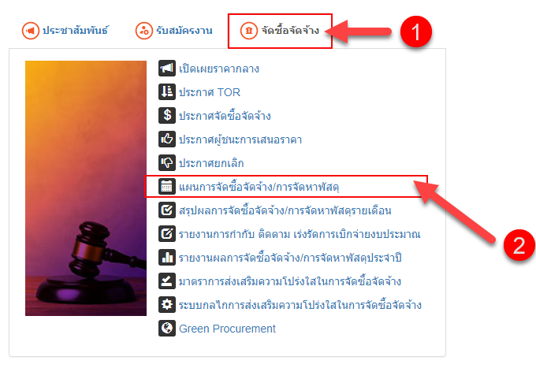Viewport: 536px width, 368px height.
Task: Open สรุปผลการจัดซื้อจัดจ้างรายเดือน link
Action: tap(285, 210)
